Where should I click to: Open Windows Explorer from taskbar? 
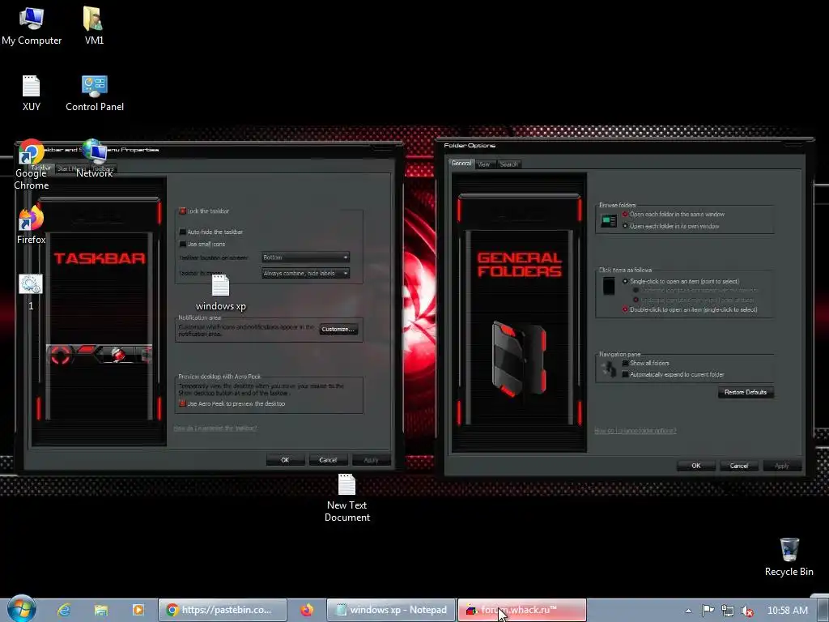pyautogui.click(x=101, y=610)
